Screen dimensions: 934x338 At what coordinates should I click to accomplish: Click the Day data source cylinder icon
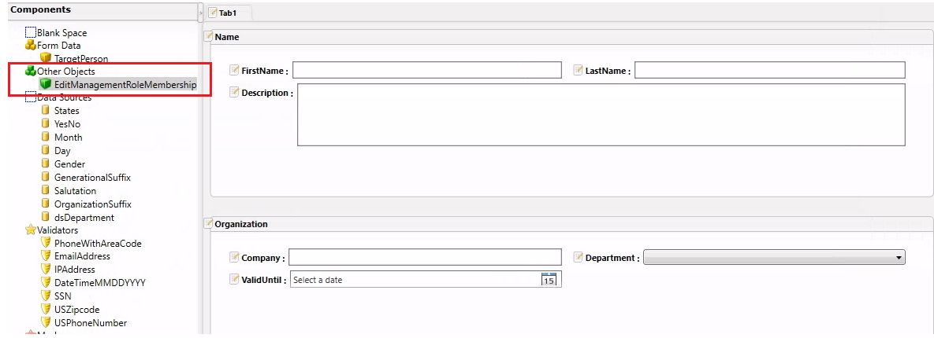(x=45, y=150)
